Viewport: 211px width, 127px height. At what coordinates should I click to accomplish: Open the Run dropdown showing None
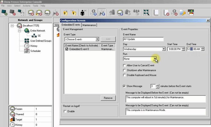(155, 59)
